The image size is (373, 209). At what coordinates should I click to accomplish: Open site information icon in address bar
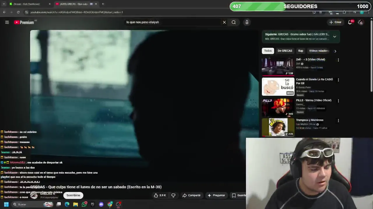[27, 12]
